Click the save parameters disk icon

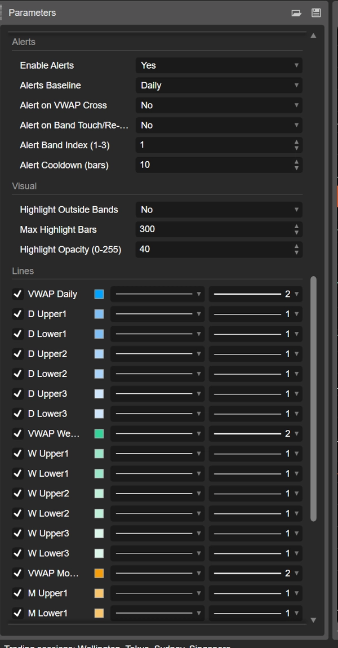[316, 13]
